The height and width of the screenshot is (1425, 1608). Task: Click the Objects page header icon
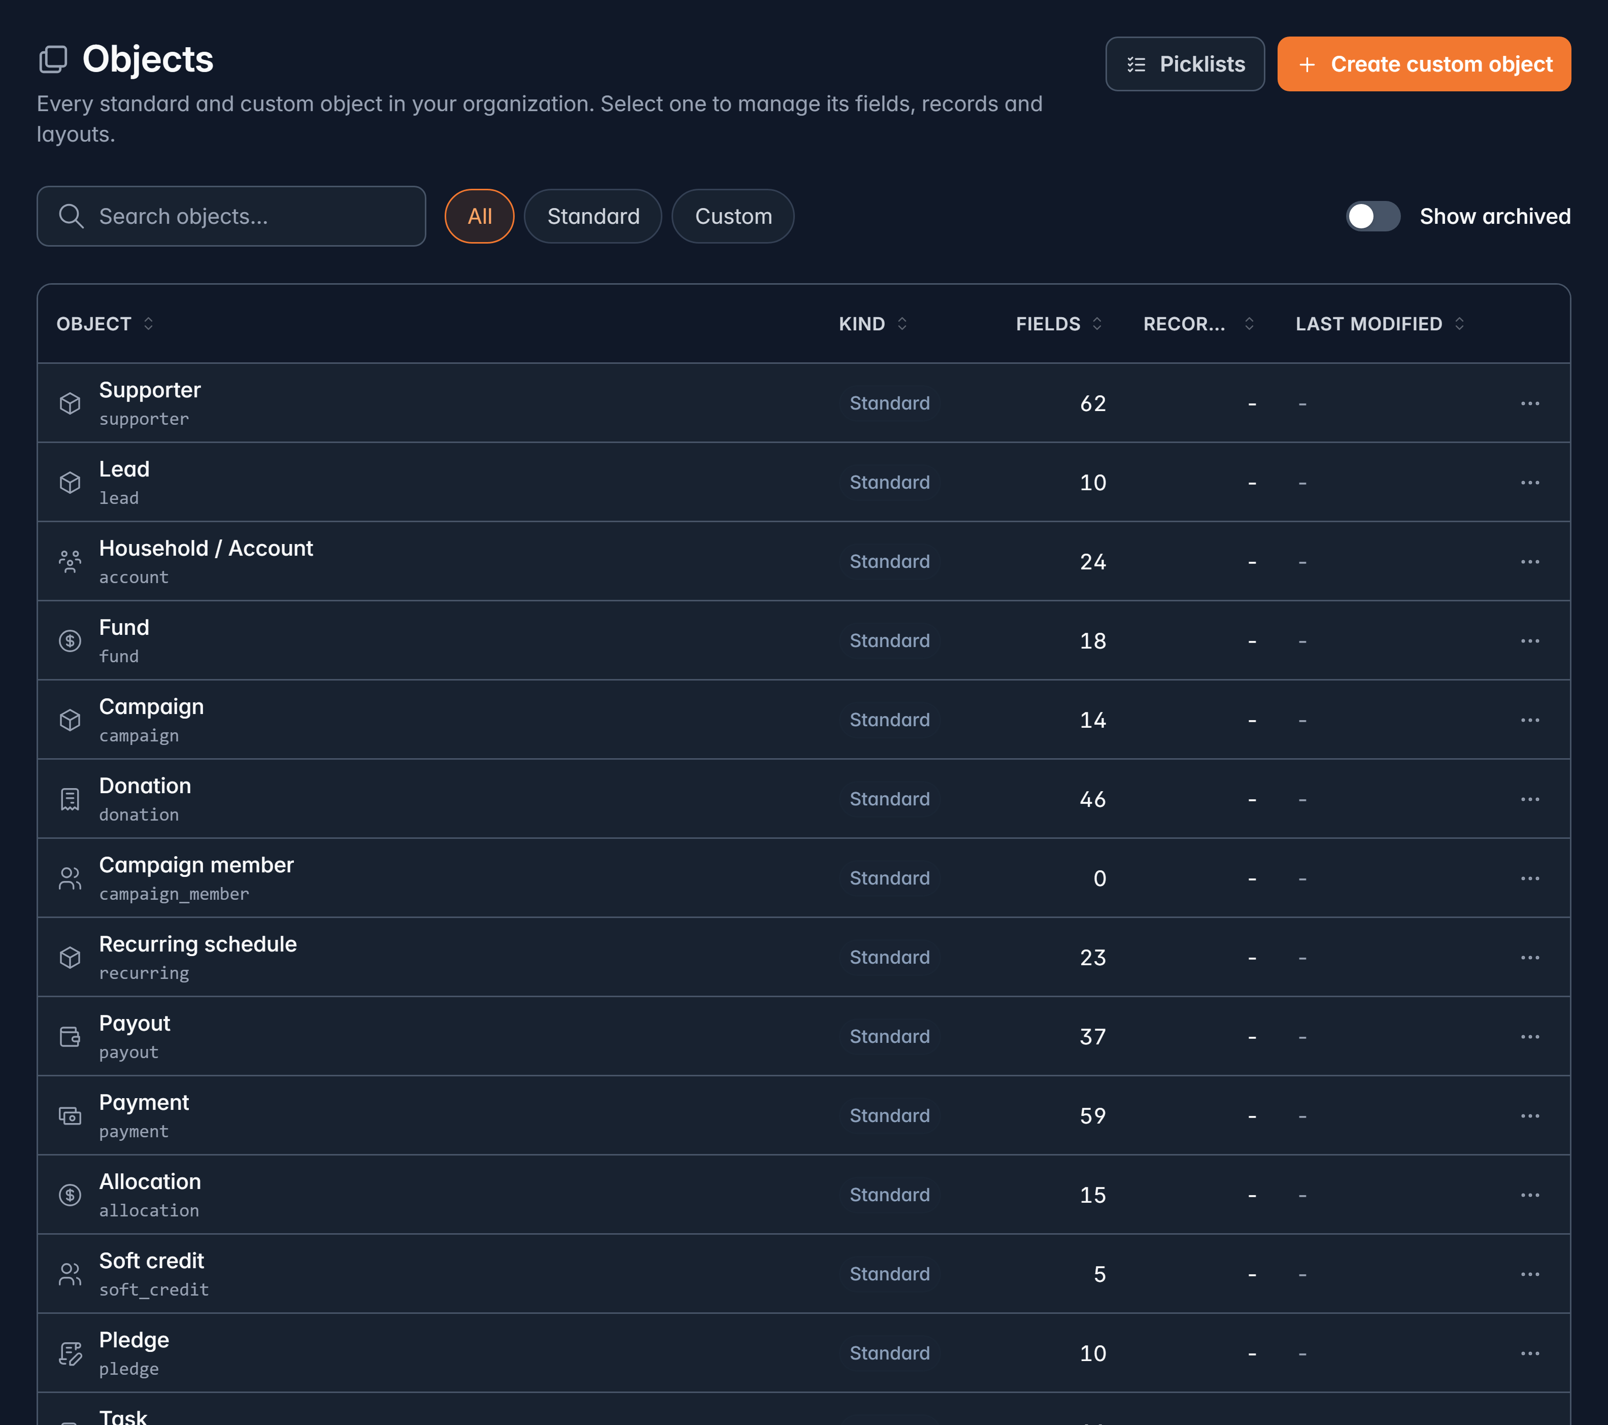coord(53,59)
